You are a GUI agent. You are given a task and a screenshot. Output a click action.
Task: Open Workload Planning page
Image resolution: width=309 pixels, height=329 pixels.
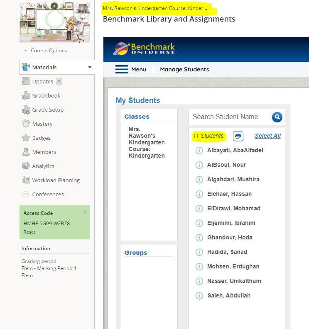pyautogui.click(x=56, y=180)
